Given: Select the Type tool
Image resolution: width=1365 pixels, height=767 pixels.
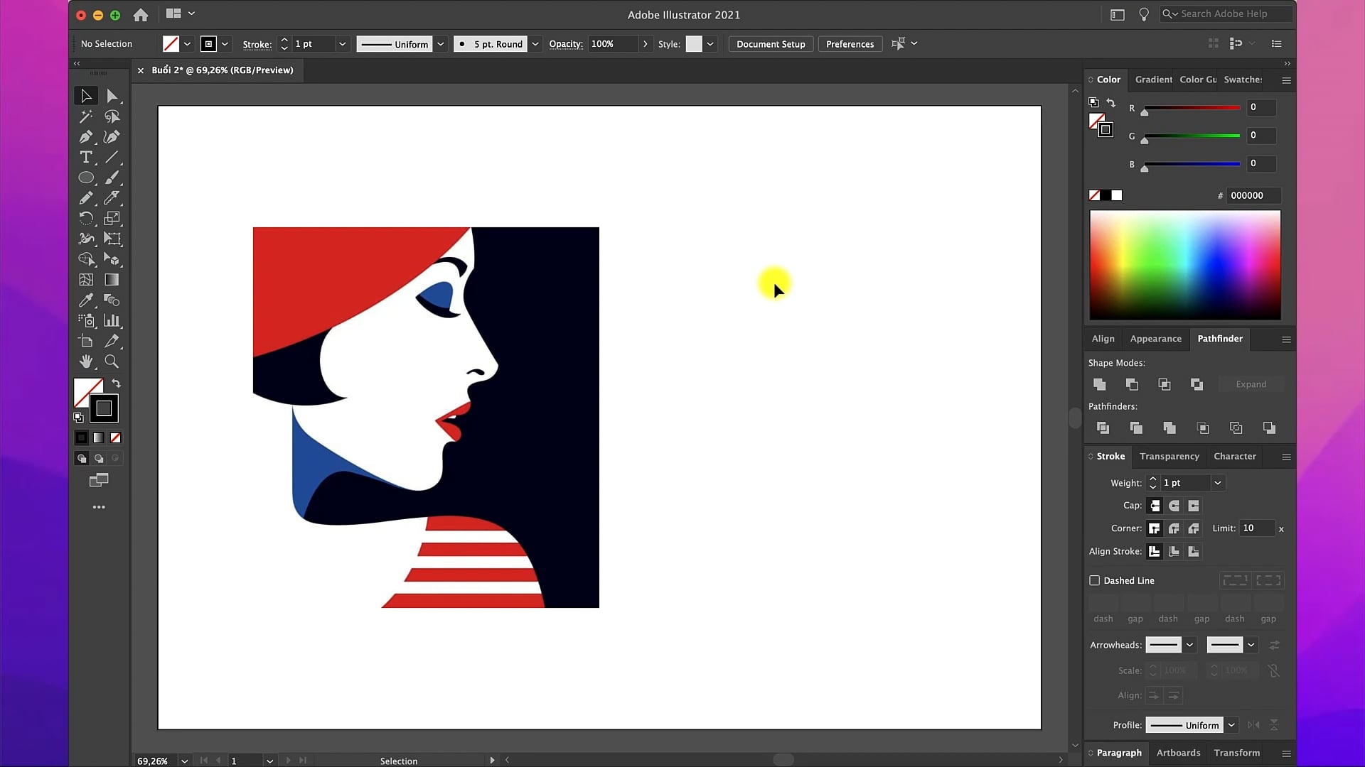Looking at the screenshot, I should pos(86,157).
